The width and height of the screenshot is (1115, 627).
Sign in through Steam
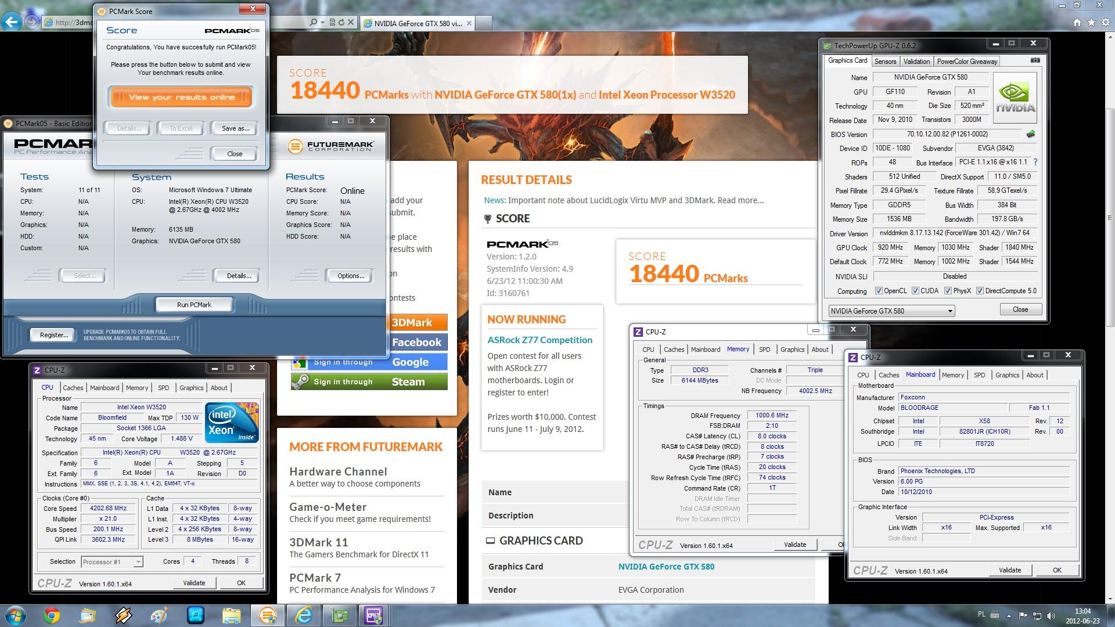coord(369,382)
